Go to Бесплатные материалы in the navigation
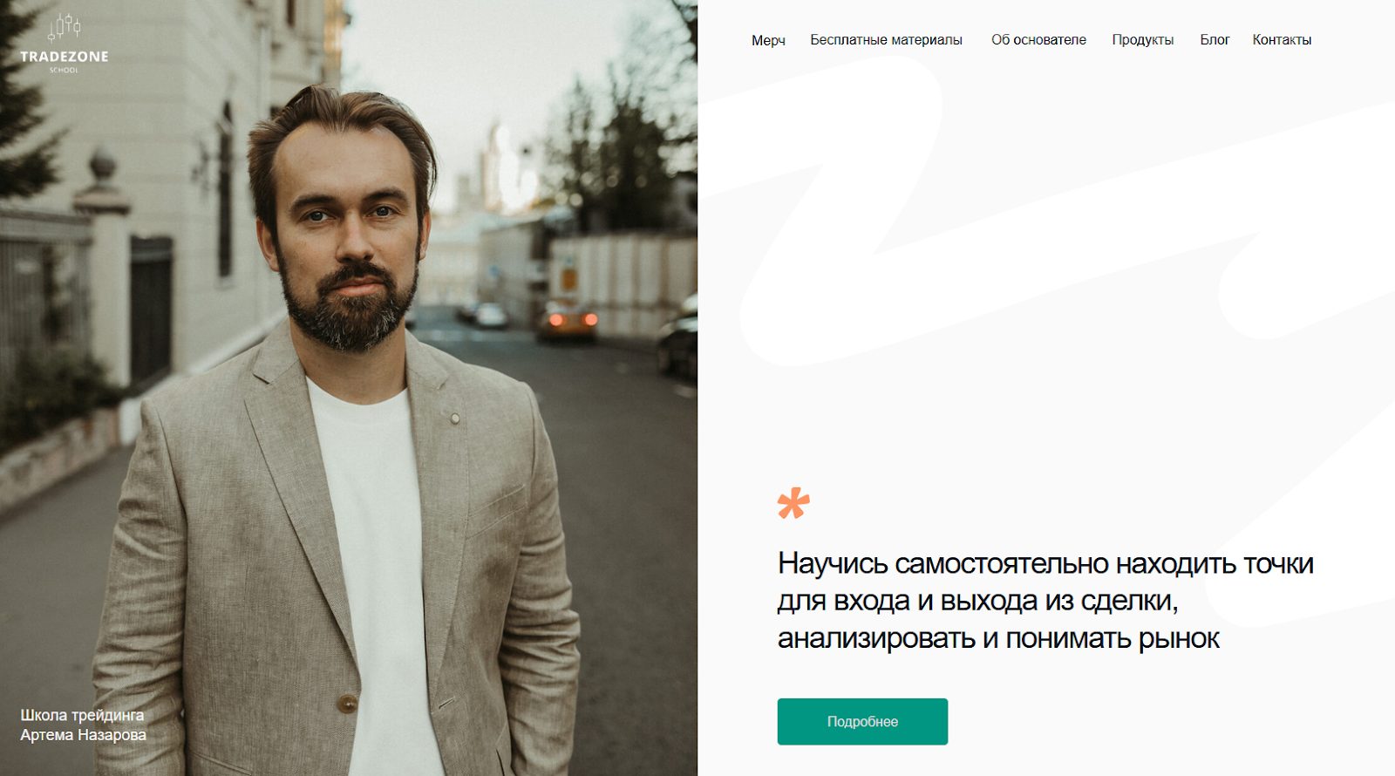Viewport: 1395px width, 776px height. point(886,40)
